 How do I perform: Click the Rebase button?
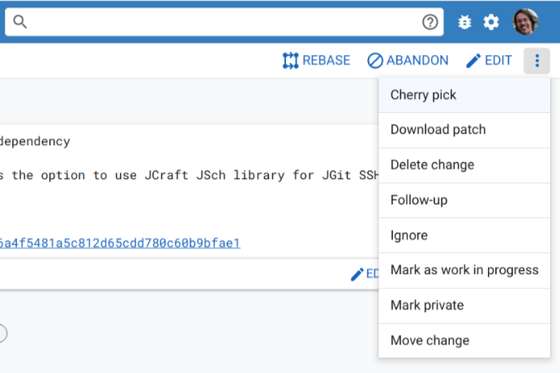click(x=316, y=61)
